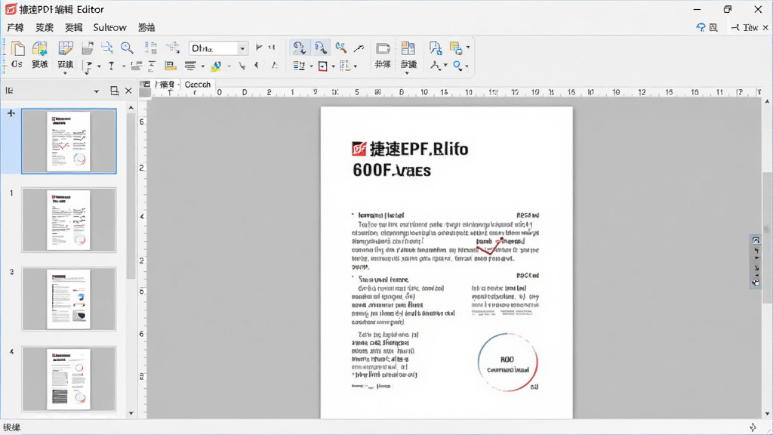The image size is (773, 435).
Task: Click inside the font combo box field
Action: [x=214, y=48]
